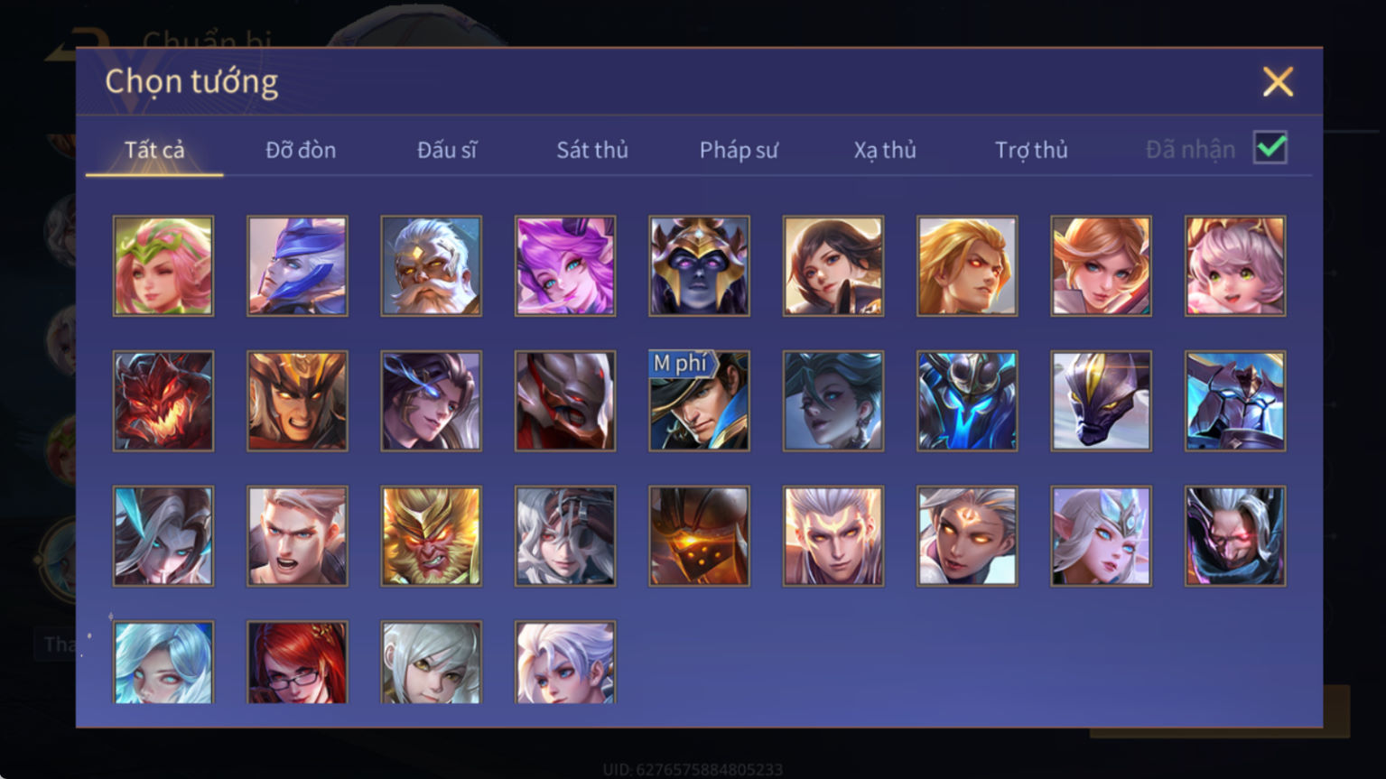Switch to the 'Sát thủ' tab

click(x=592, y=150)
